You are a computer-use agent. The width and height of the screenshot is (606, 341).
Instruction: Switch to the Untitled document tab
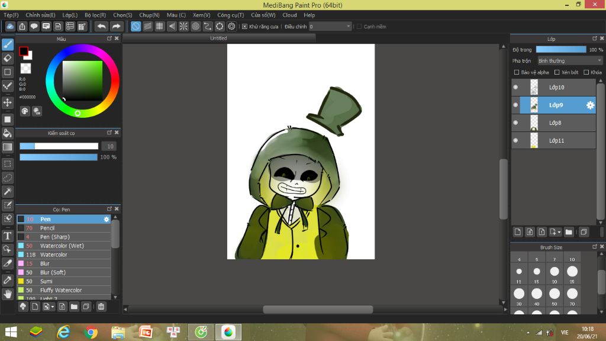click(x=219, y=38)
